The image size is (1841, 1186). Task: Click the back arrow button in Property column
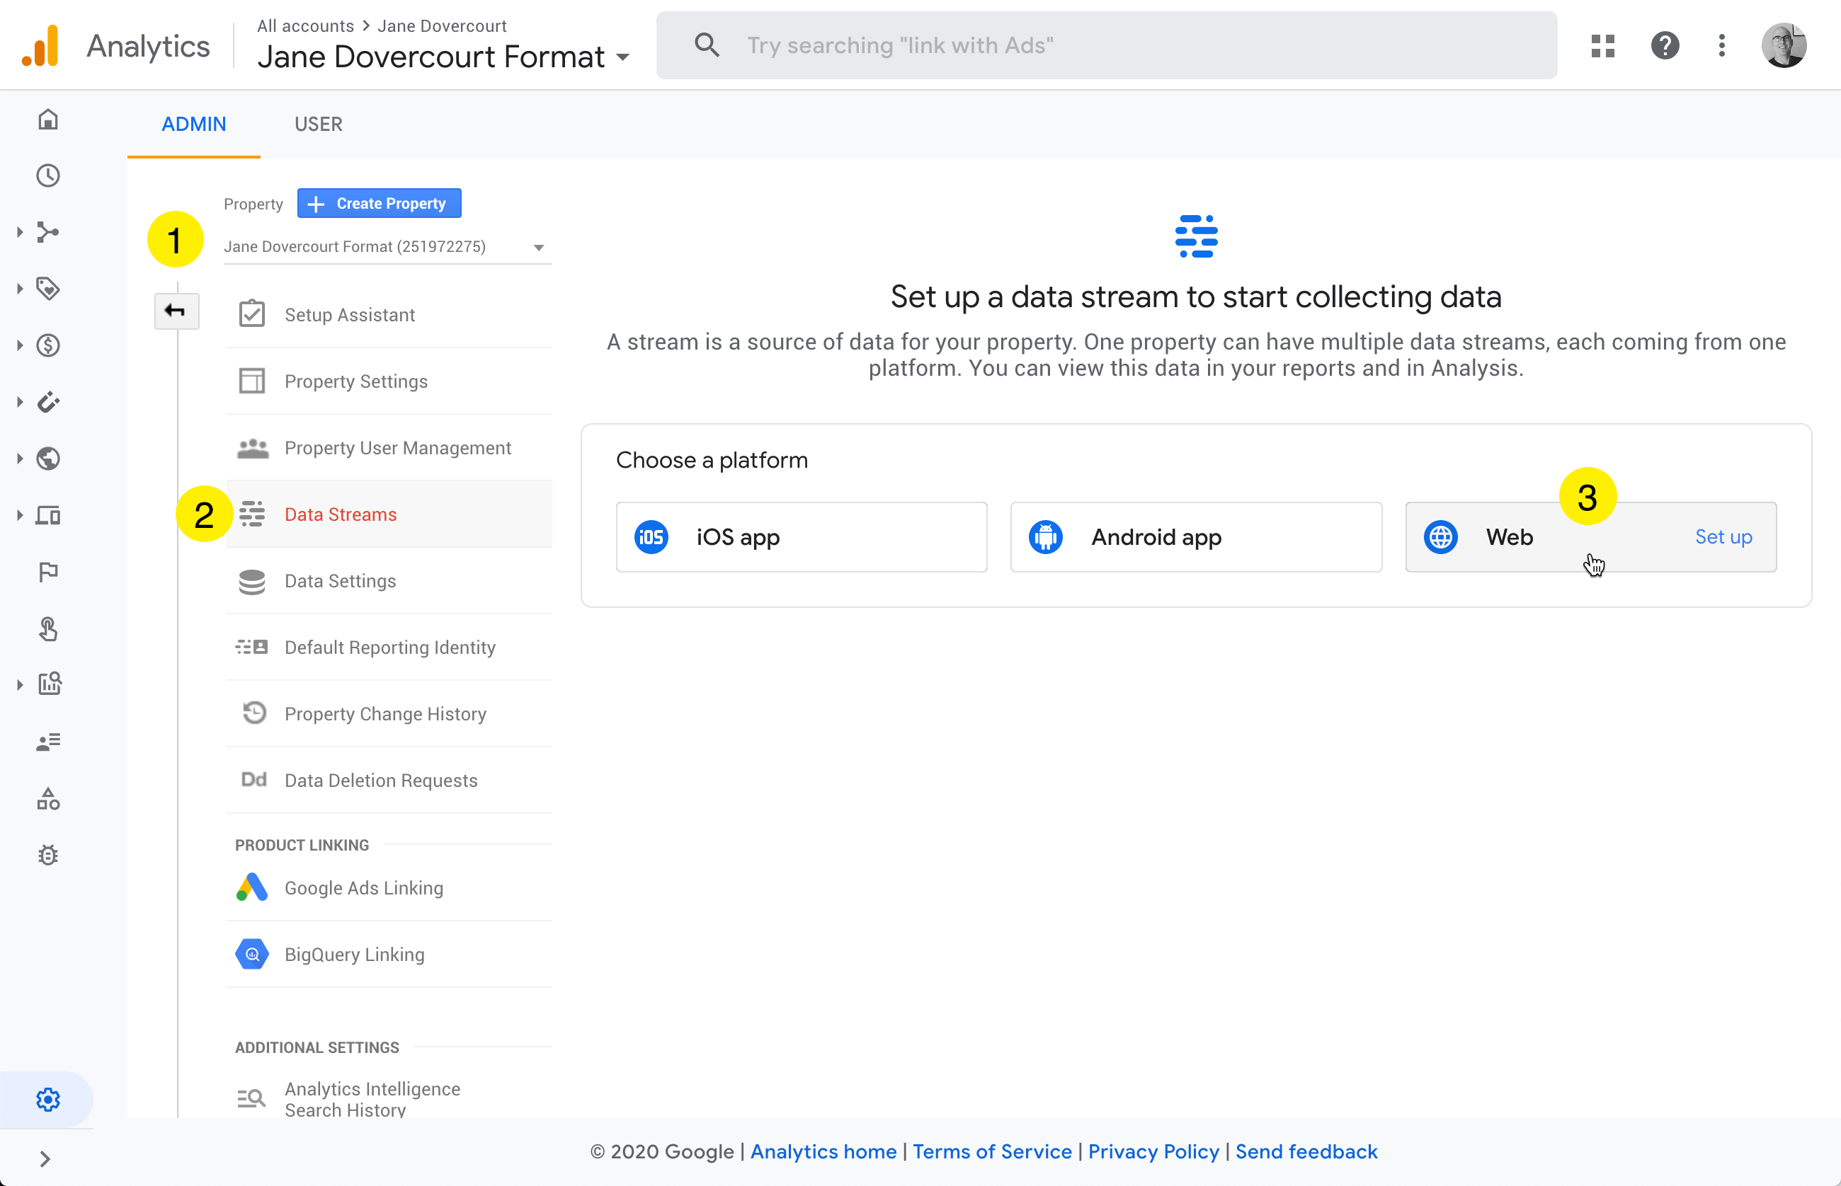176,311
